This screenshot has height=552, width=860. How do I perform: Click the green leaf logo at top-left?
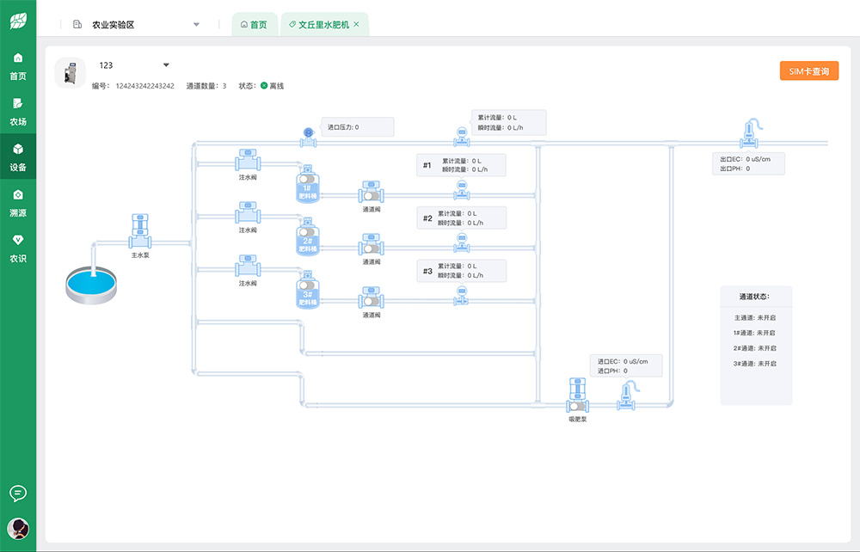[x=18, y=21]
